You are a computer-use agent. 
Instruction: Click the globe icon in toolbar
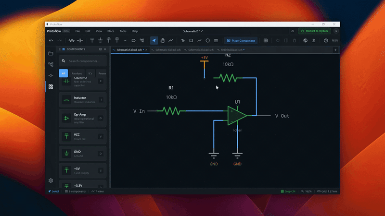pos(305,41)
